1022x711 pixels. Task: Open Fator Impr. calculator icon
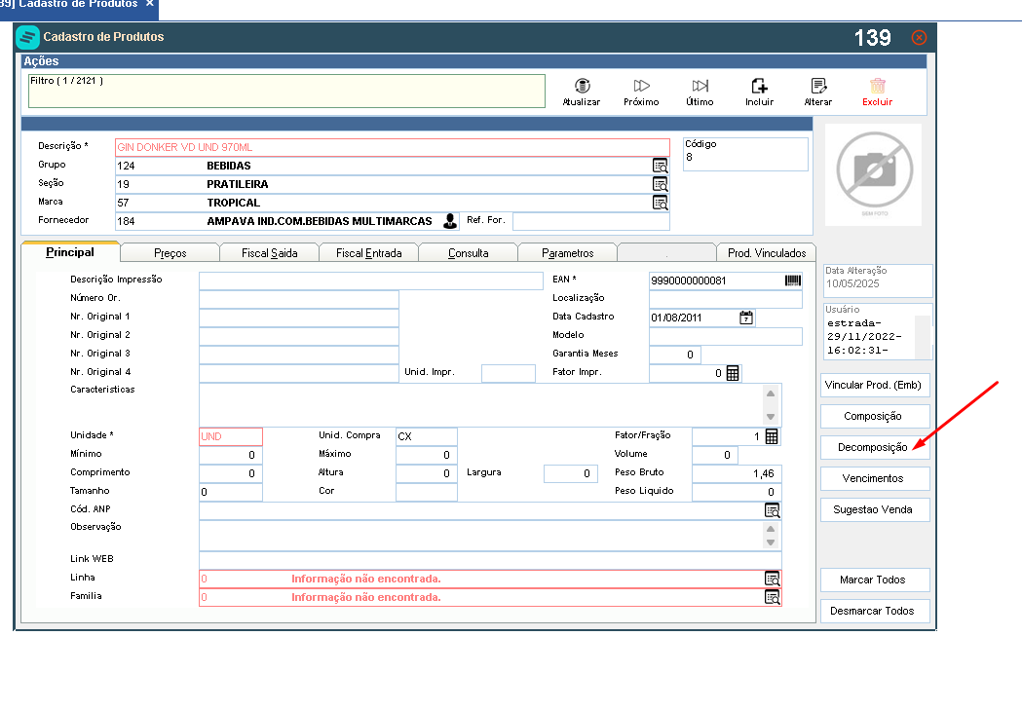[733, 373]
